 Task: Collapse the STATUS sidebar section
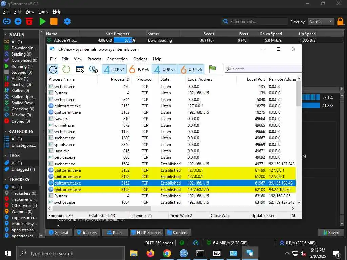(5, 34)
